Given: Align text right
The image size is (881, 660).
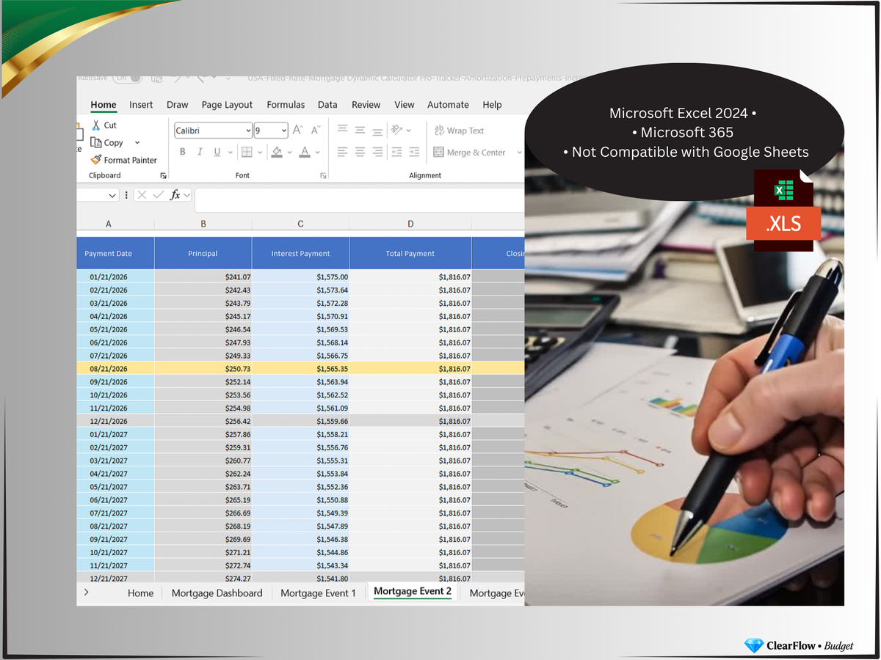Looking at the screenshot, I should tap(377, 152).
